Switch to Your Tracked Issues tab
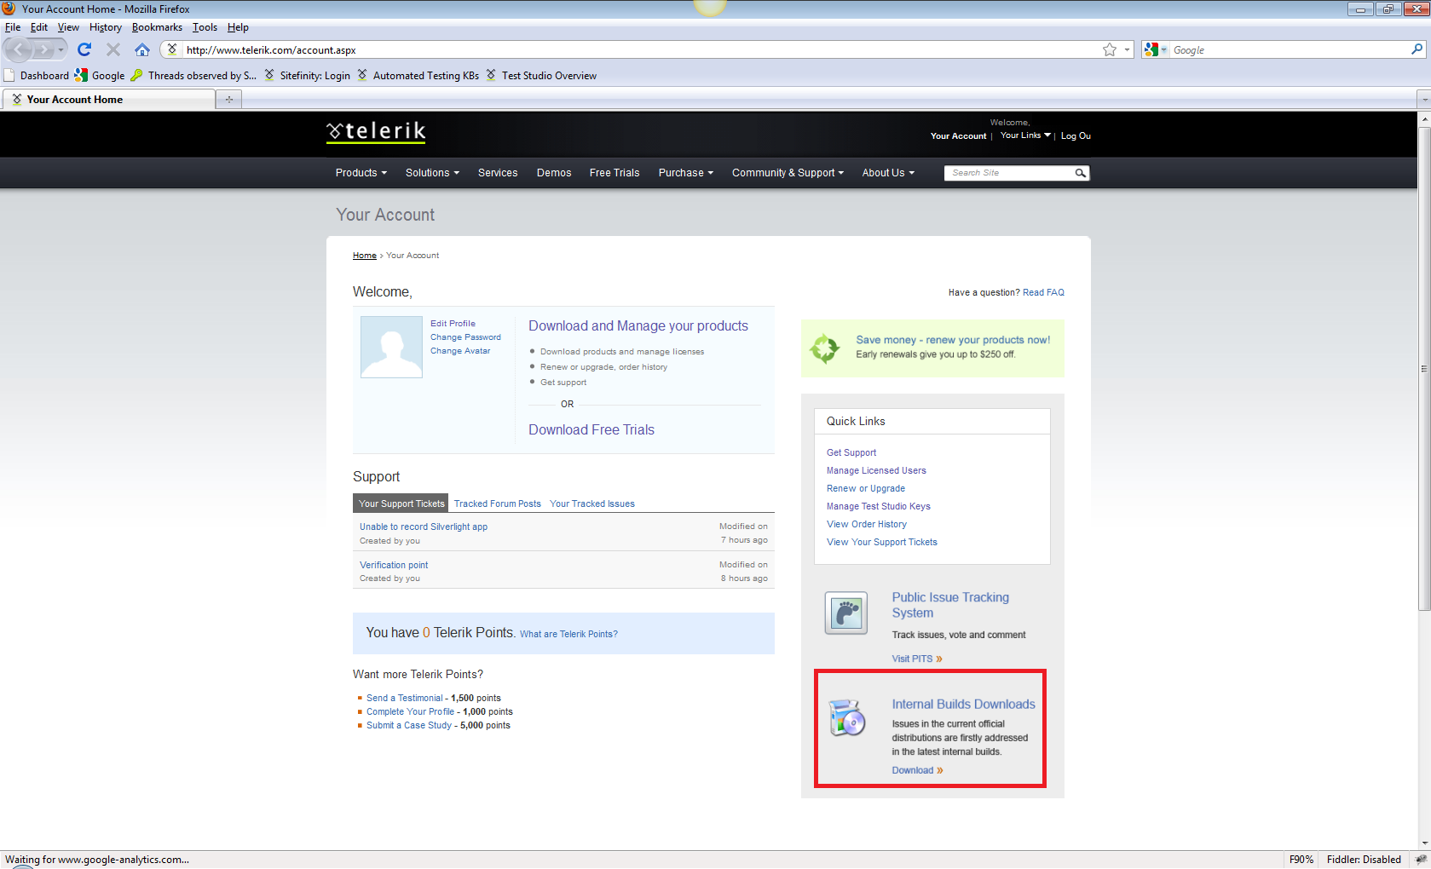The width and height of the screenshot is (1431, 869). point(592,504)
